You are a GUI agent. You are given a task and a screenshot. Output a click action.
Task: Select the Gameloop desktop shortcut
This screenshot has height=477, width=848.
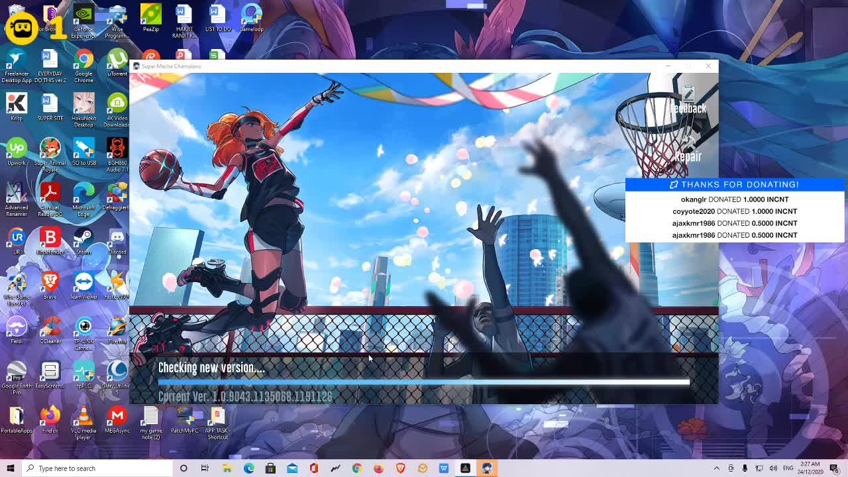point(251,18)
